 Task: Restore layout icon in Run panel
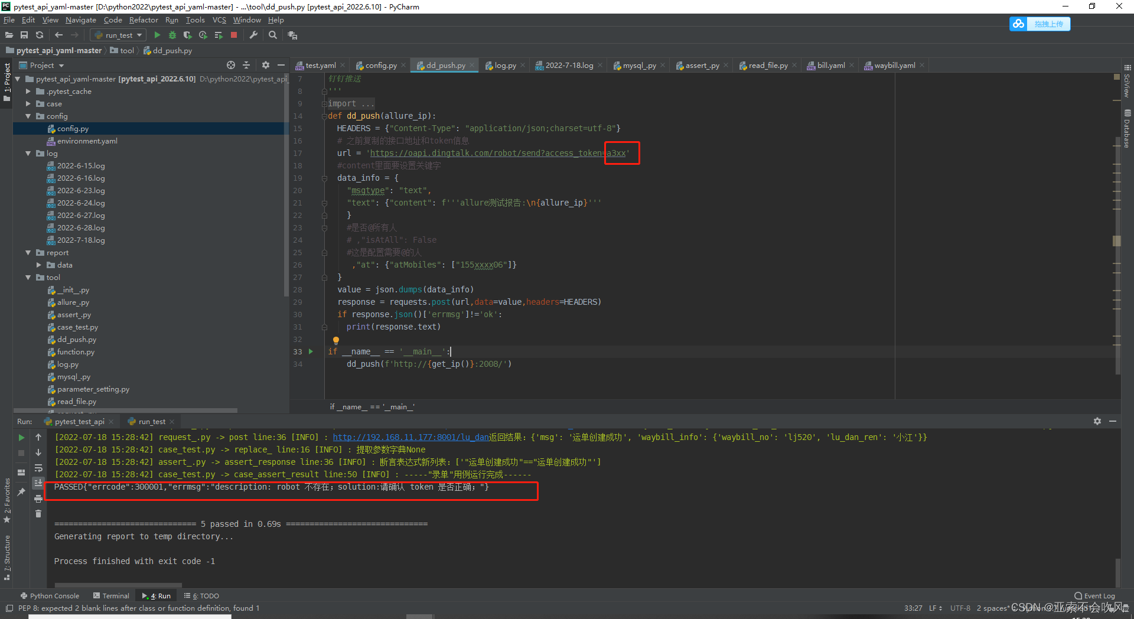[x=21, y=472]
